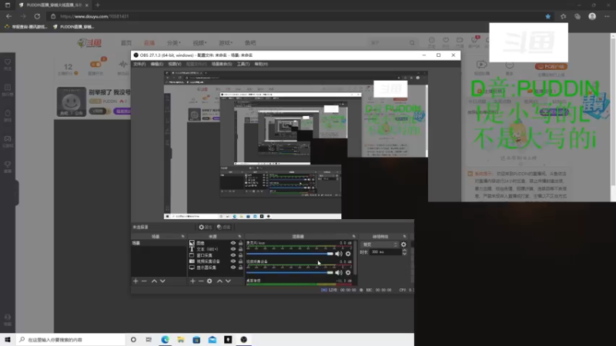Toggle visibility of the 显示器采集 source
This screenshot has height=346, width=616.
pyautogui.click(x=233, y=268)
